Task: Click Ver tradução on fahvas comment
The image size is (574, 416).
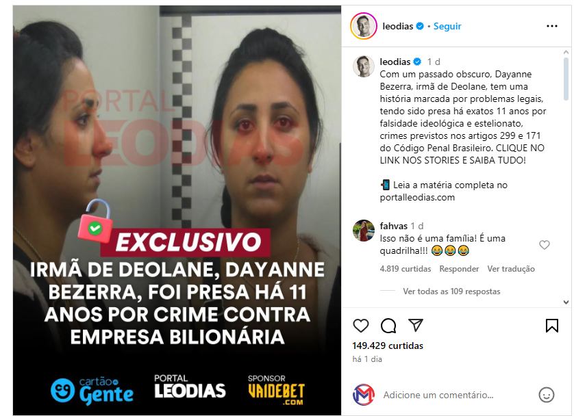Action: pyautogui.click(x=511, y=269)
